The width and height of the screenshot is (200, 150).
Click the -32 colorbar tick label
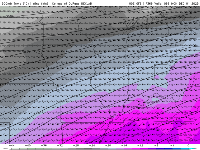coord(60,145)
